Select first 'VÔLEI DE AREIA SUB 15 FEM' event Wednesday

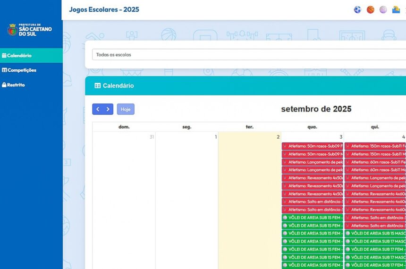[313, 218]
